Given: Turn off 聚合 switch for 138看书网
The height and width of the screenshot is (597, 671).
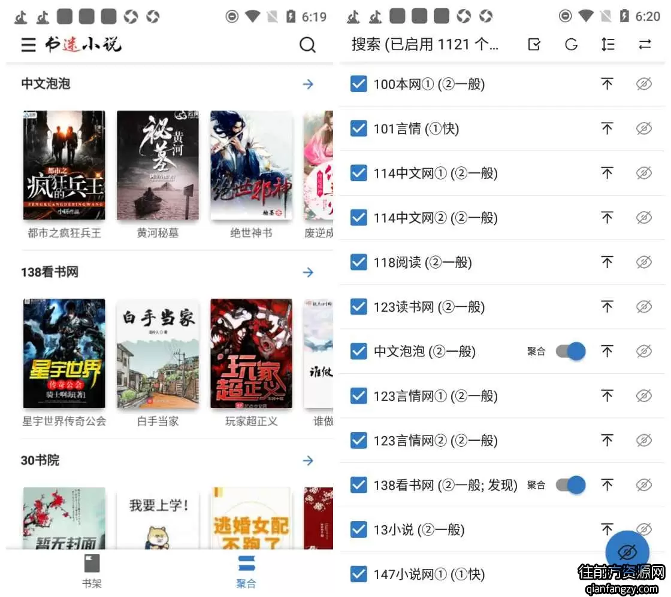Looking at the screenshot, I should click(x=571, y=485).
